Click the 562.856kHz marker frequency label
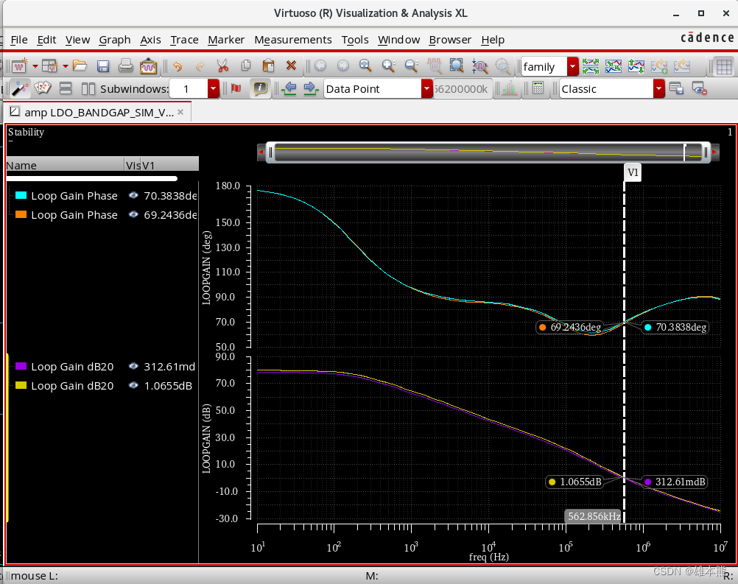 tap(594, 516)
